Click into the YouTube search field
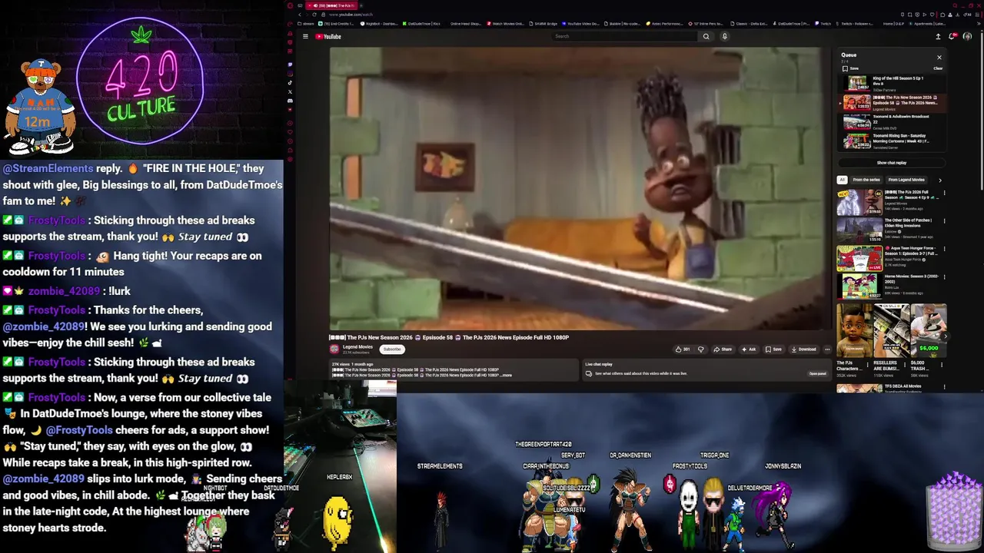 point(625,36)
